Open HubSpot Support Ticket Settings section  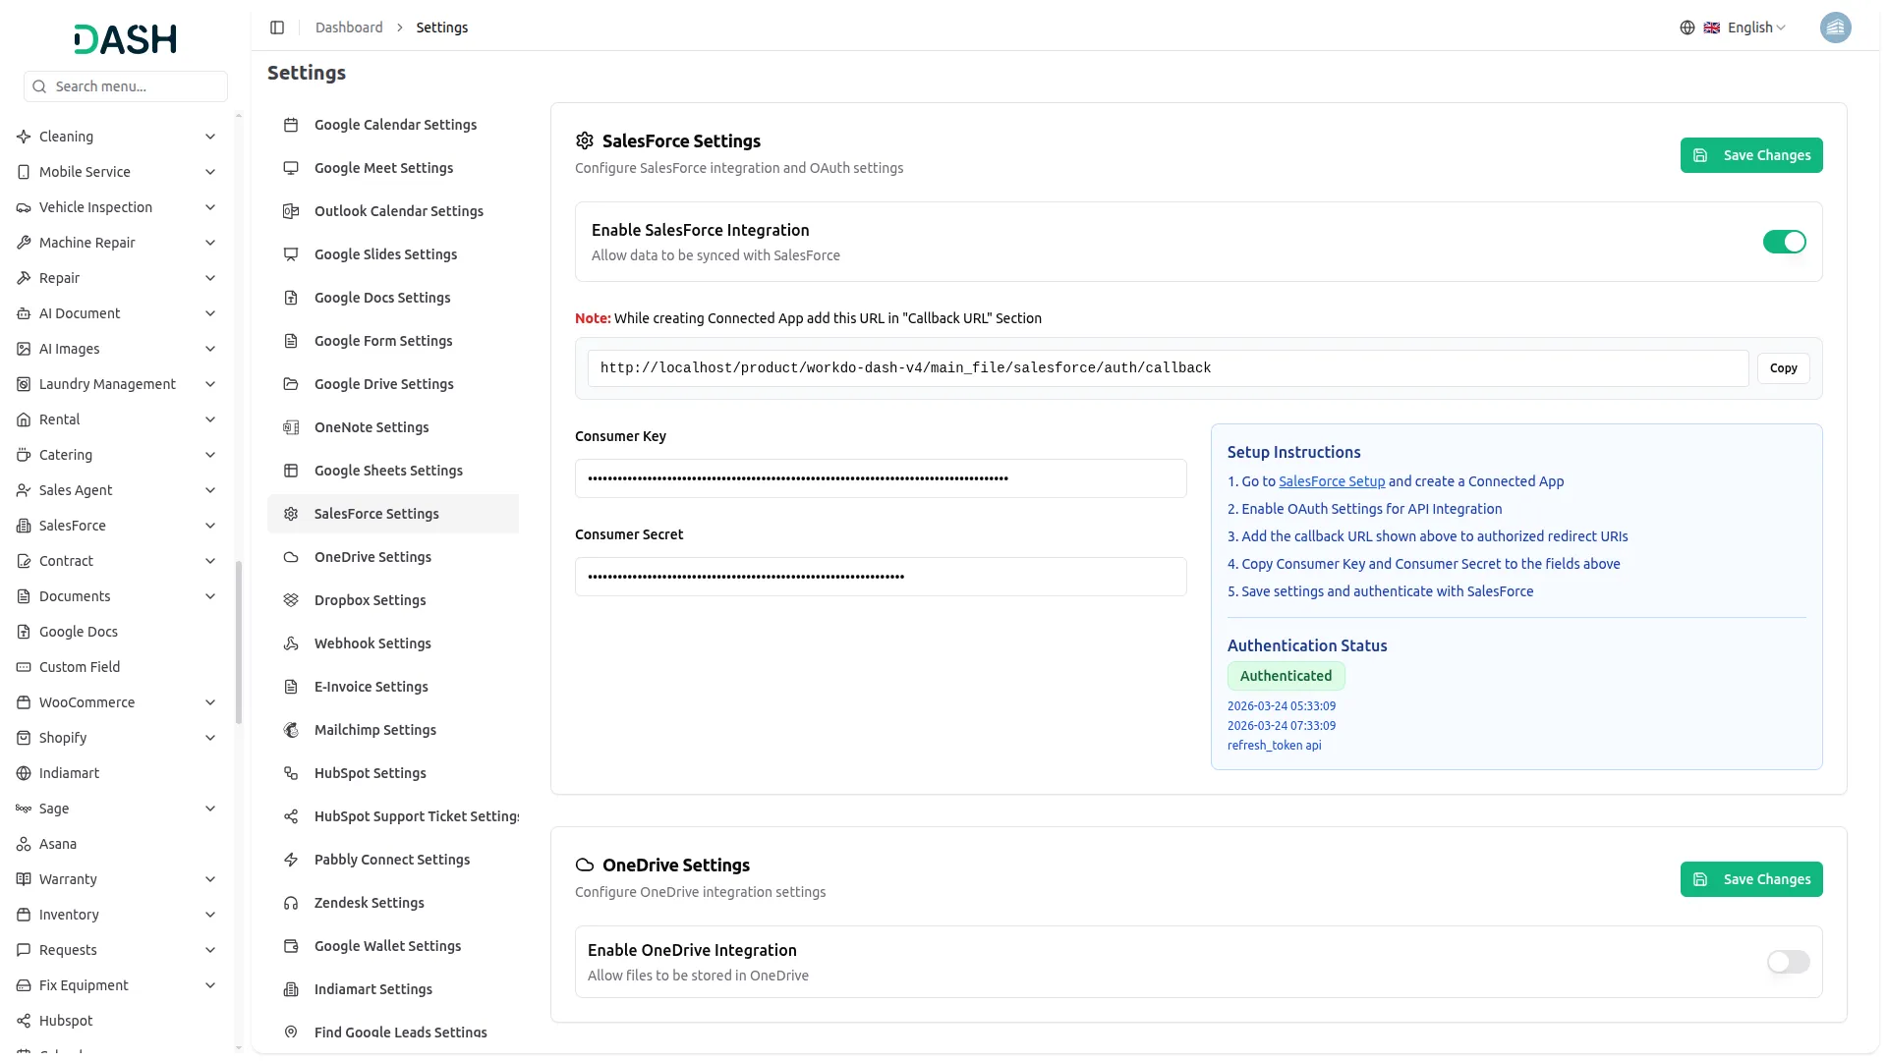(x=393, y=816)
